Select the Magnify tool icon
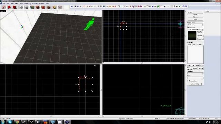 tap(9, 7)
